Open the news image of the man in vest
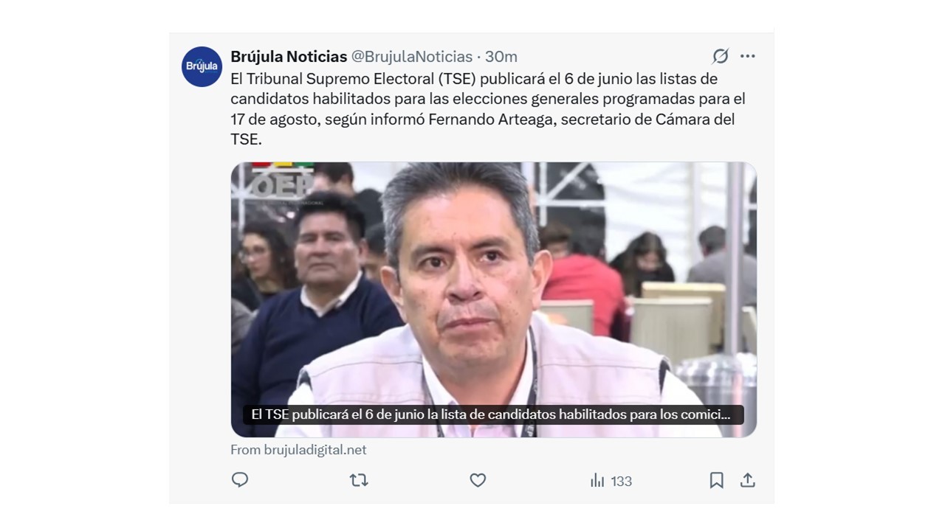 tap(493, 299)
